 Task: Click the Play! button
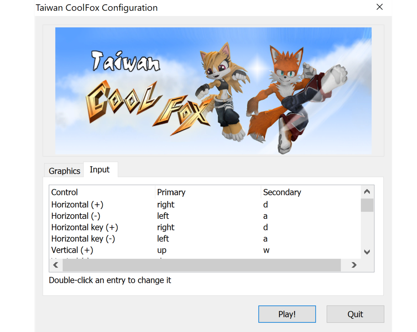pyautogui.click(x=287, y=314)
